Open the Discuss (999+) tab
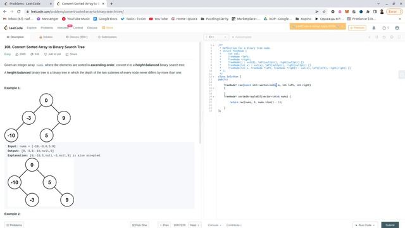The height and width of the screenshot is (228, 405). [x=77, y=37]
